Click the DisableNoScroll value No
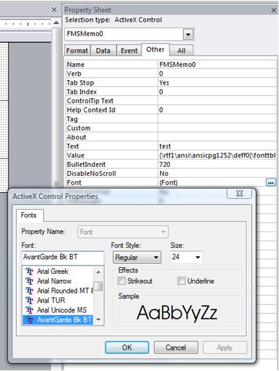 pos(217,173)
